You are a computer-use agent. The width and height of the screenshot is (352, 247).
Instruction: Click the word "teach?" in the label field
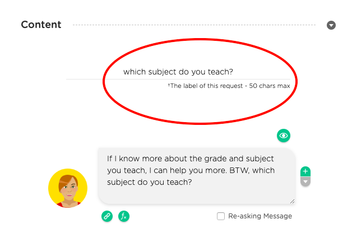tap(220, 72)
